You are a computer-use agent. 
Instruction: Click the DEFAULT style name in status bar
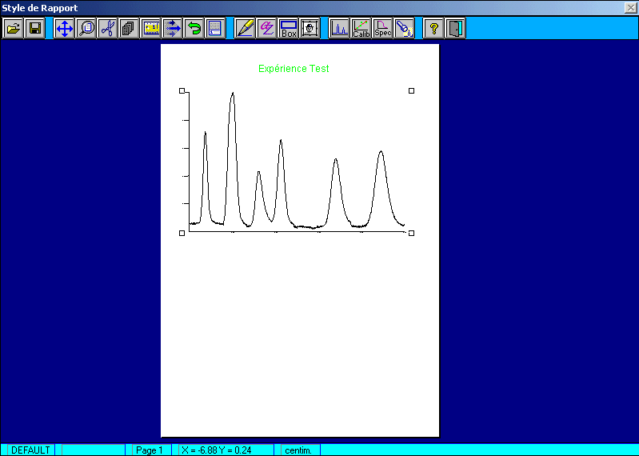tap(30, 450)
